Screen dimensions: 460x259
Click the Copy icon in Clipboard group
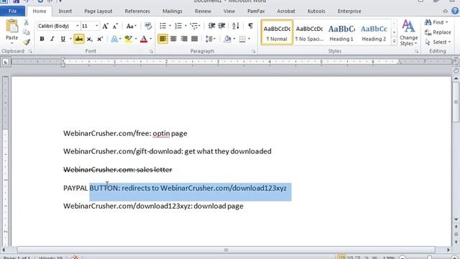[x=27, y=32]
